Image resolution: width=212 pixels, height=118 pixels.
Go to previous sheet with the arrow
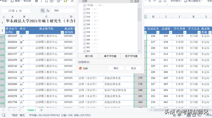click(9, 110)
